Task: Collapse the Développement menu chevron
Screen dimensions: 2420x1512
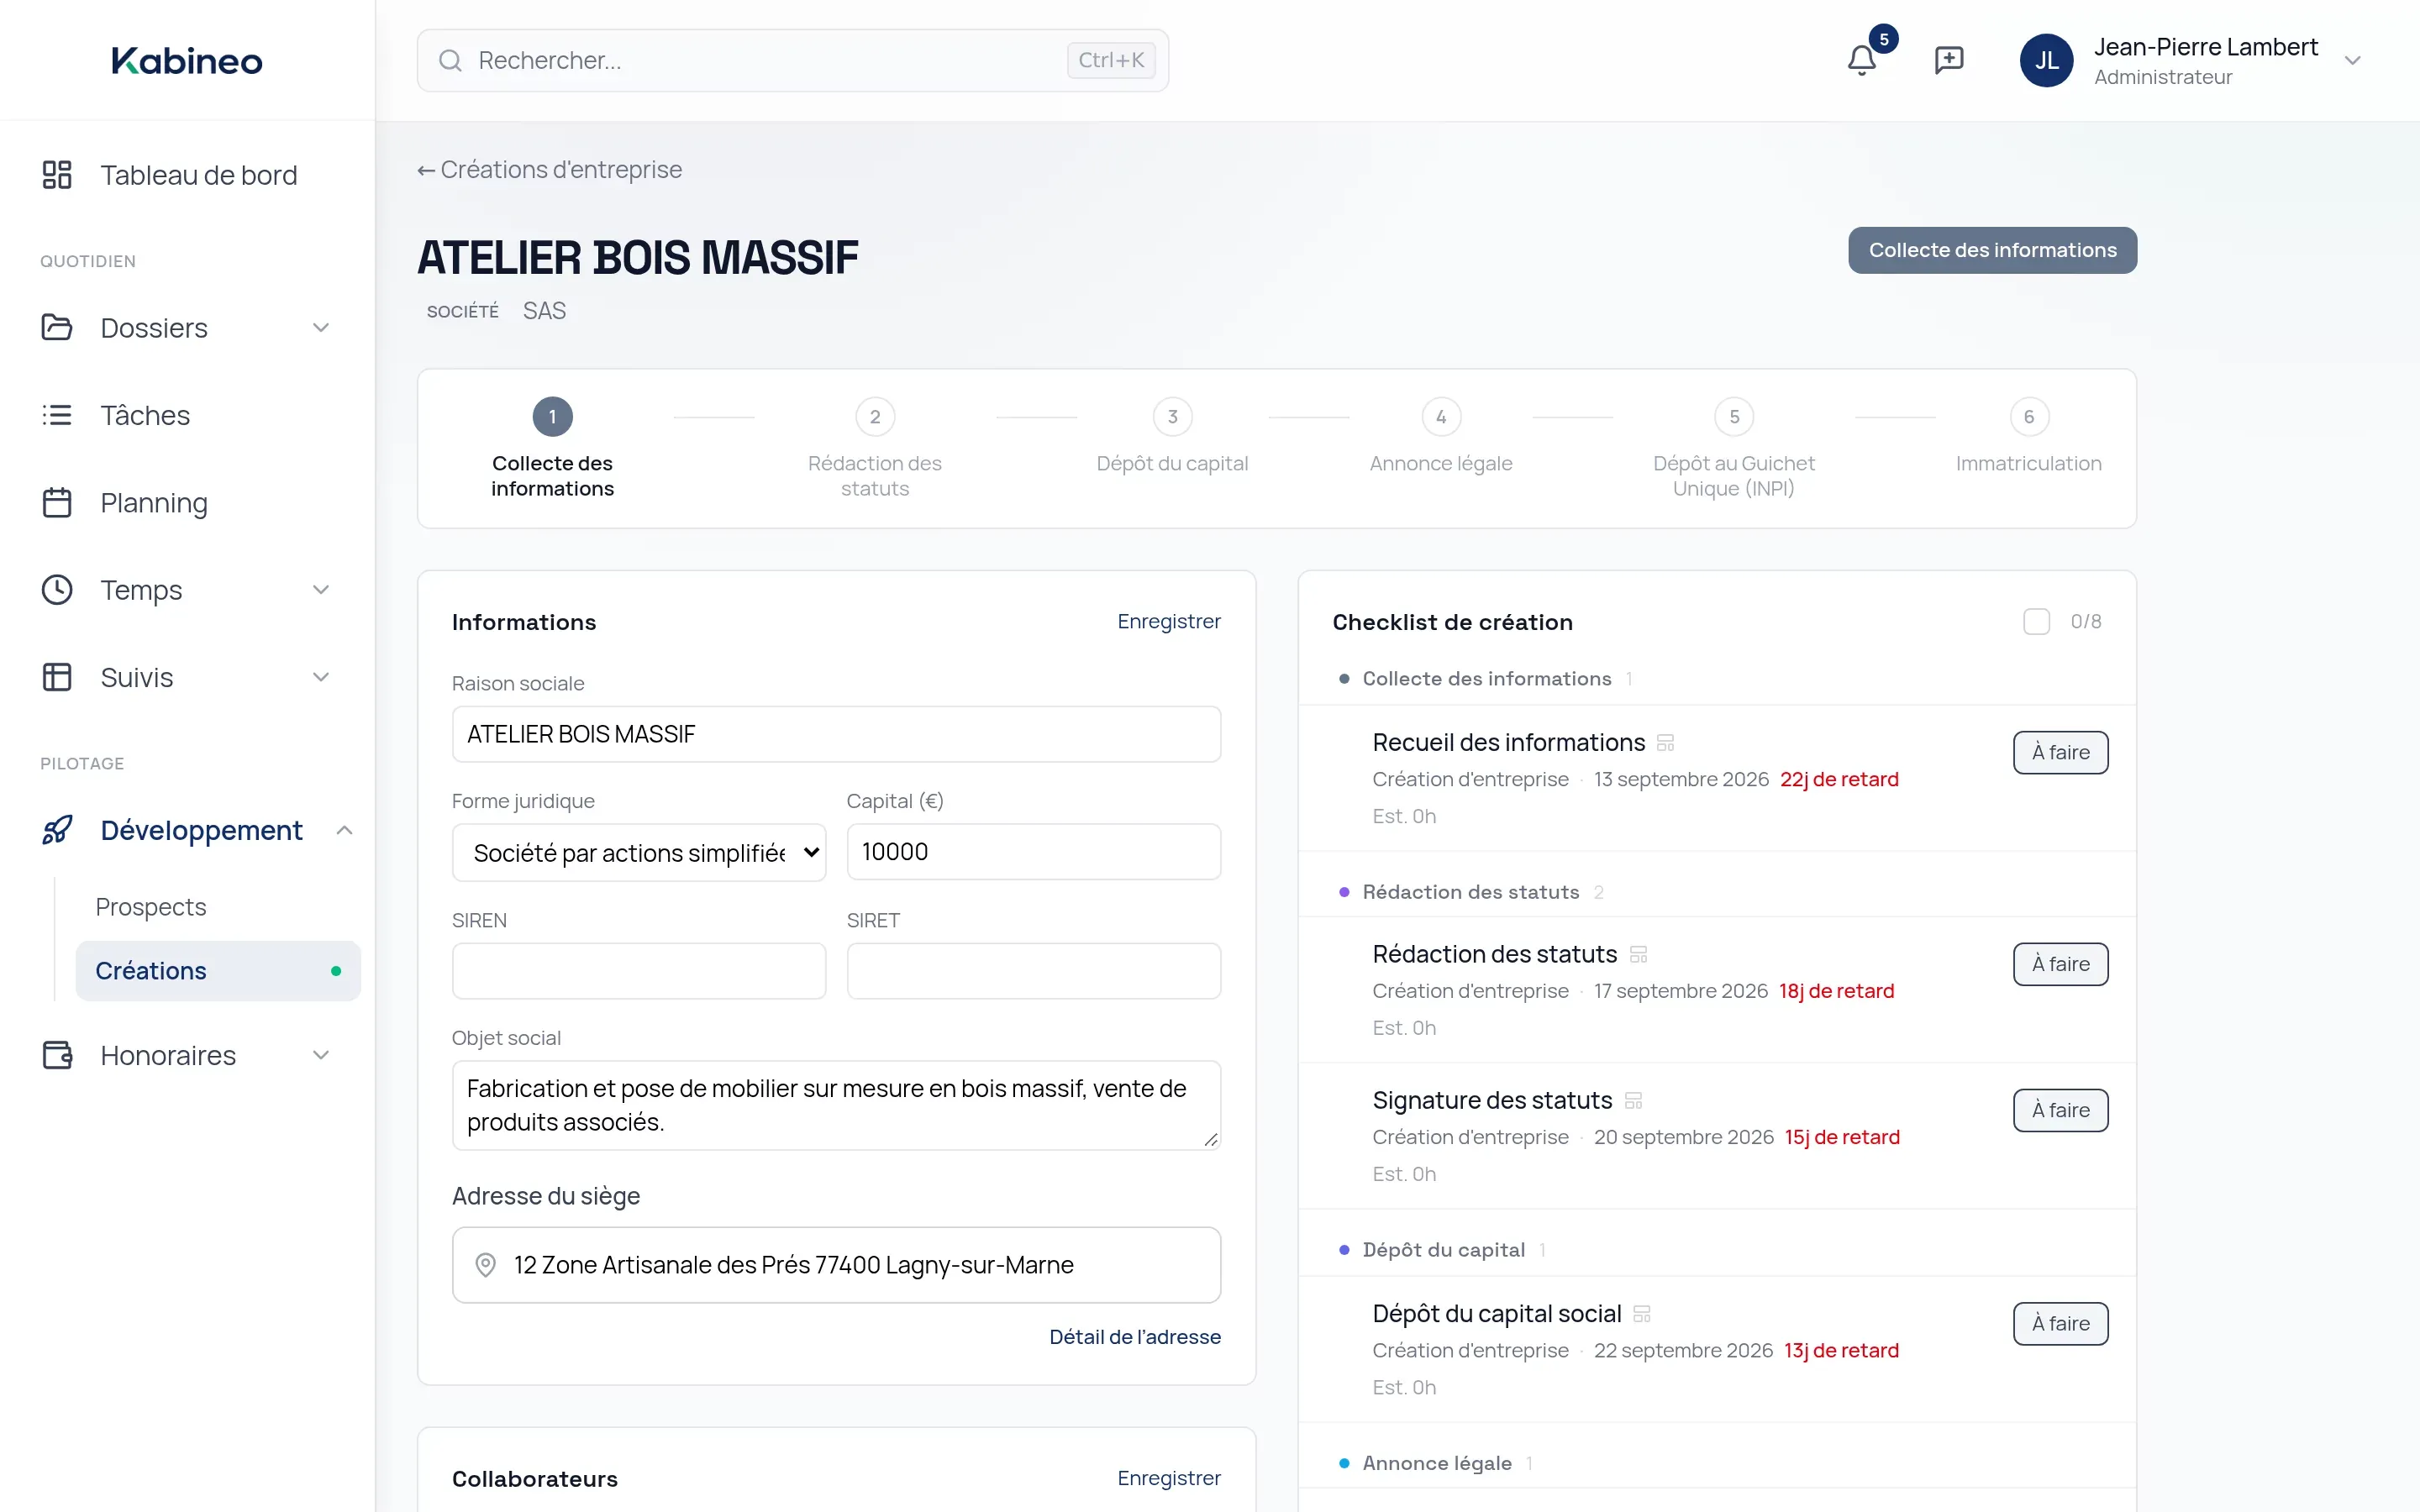Action: (x=344, y=830)
